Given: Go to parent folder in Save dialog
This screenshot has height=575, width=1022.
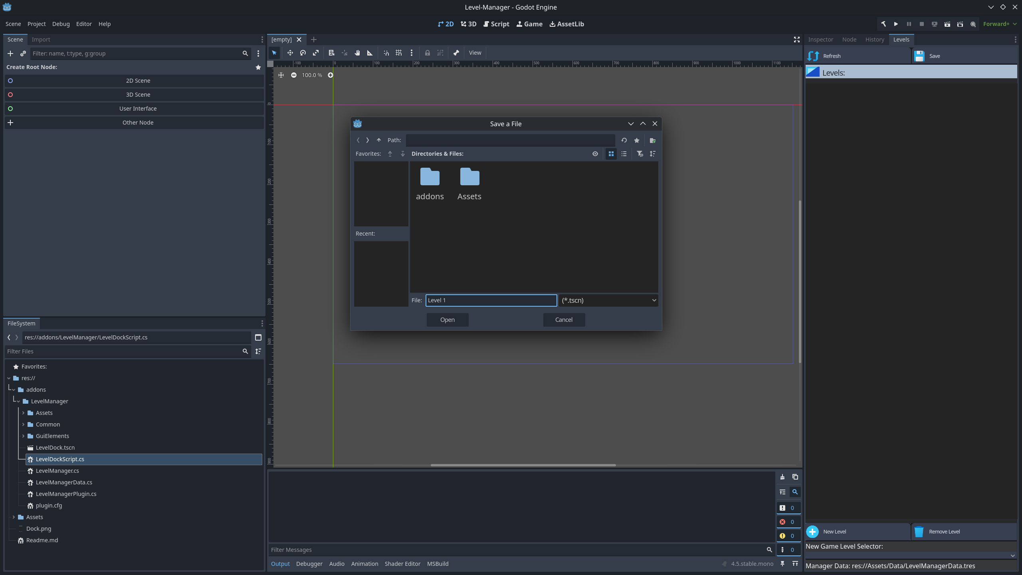Looking at the screenshot, I should coord(379,140).
